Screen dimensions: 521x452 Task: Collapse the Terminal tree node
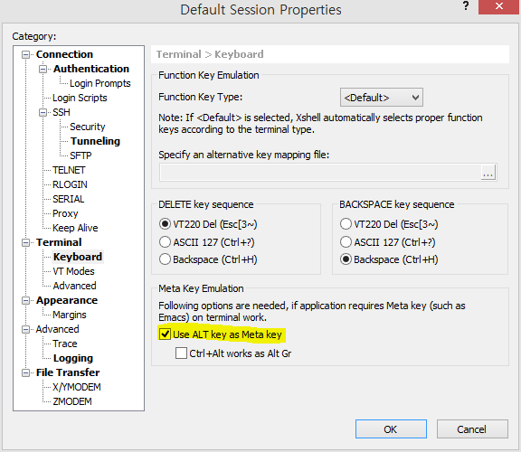25,243
